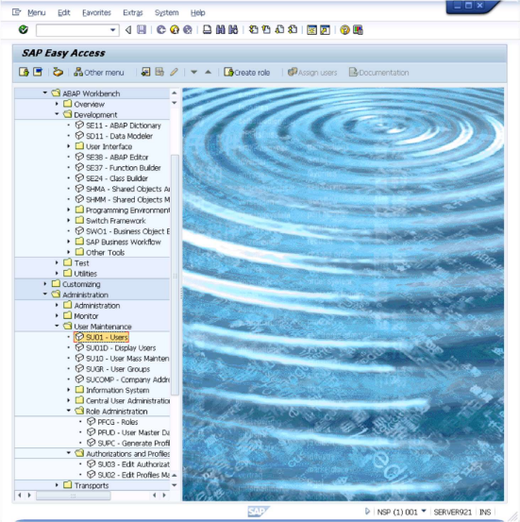Click SERVER921 in the status bar
The width and height of the screenshot is (520, 522).
pos(453,512)
